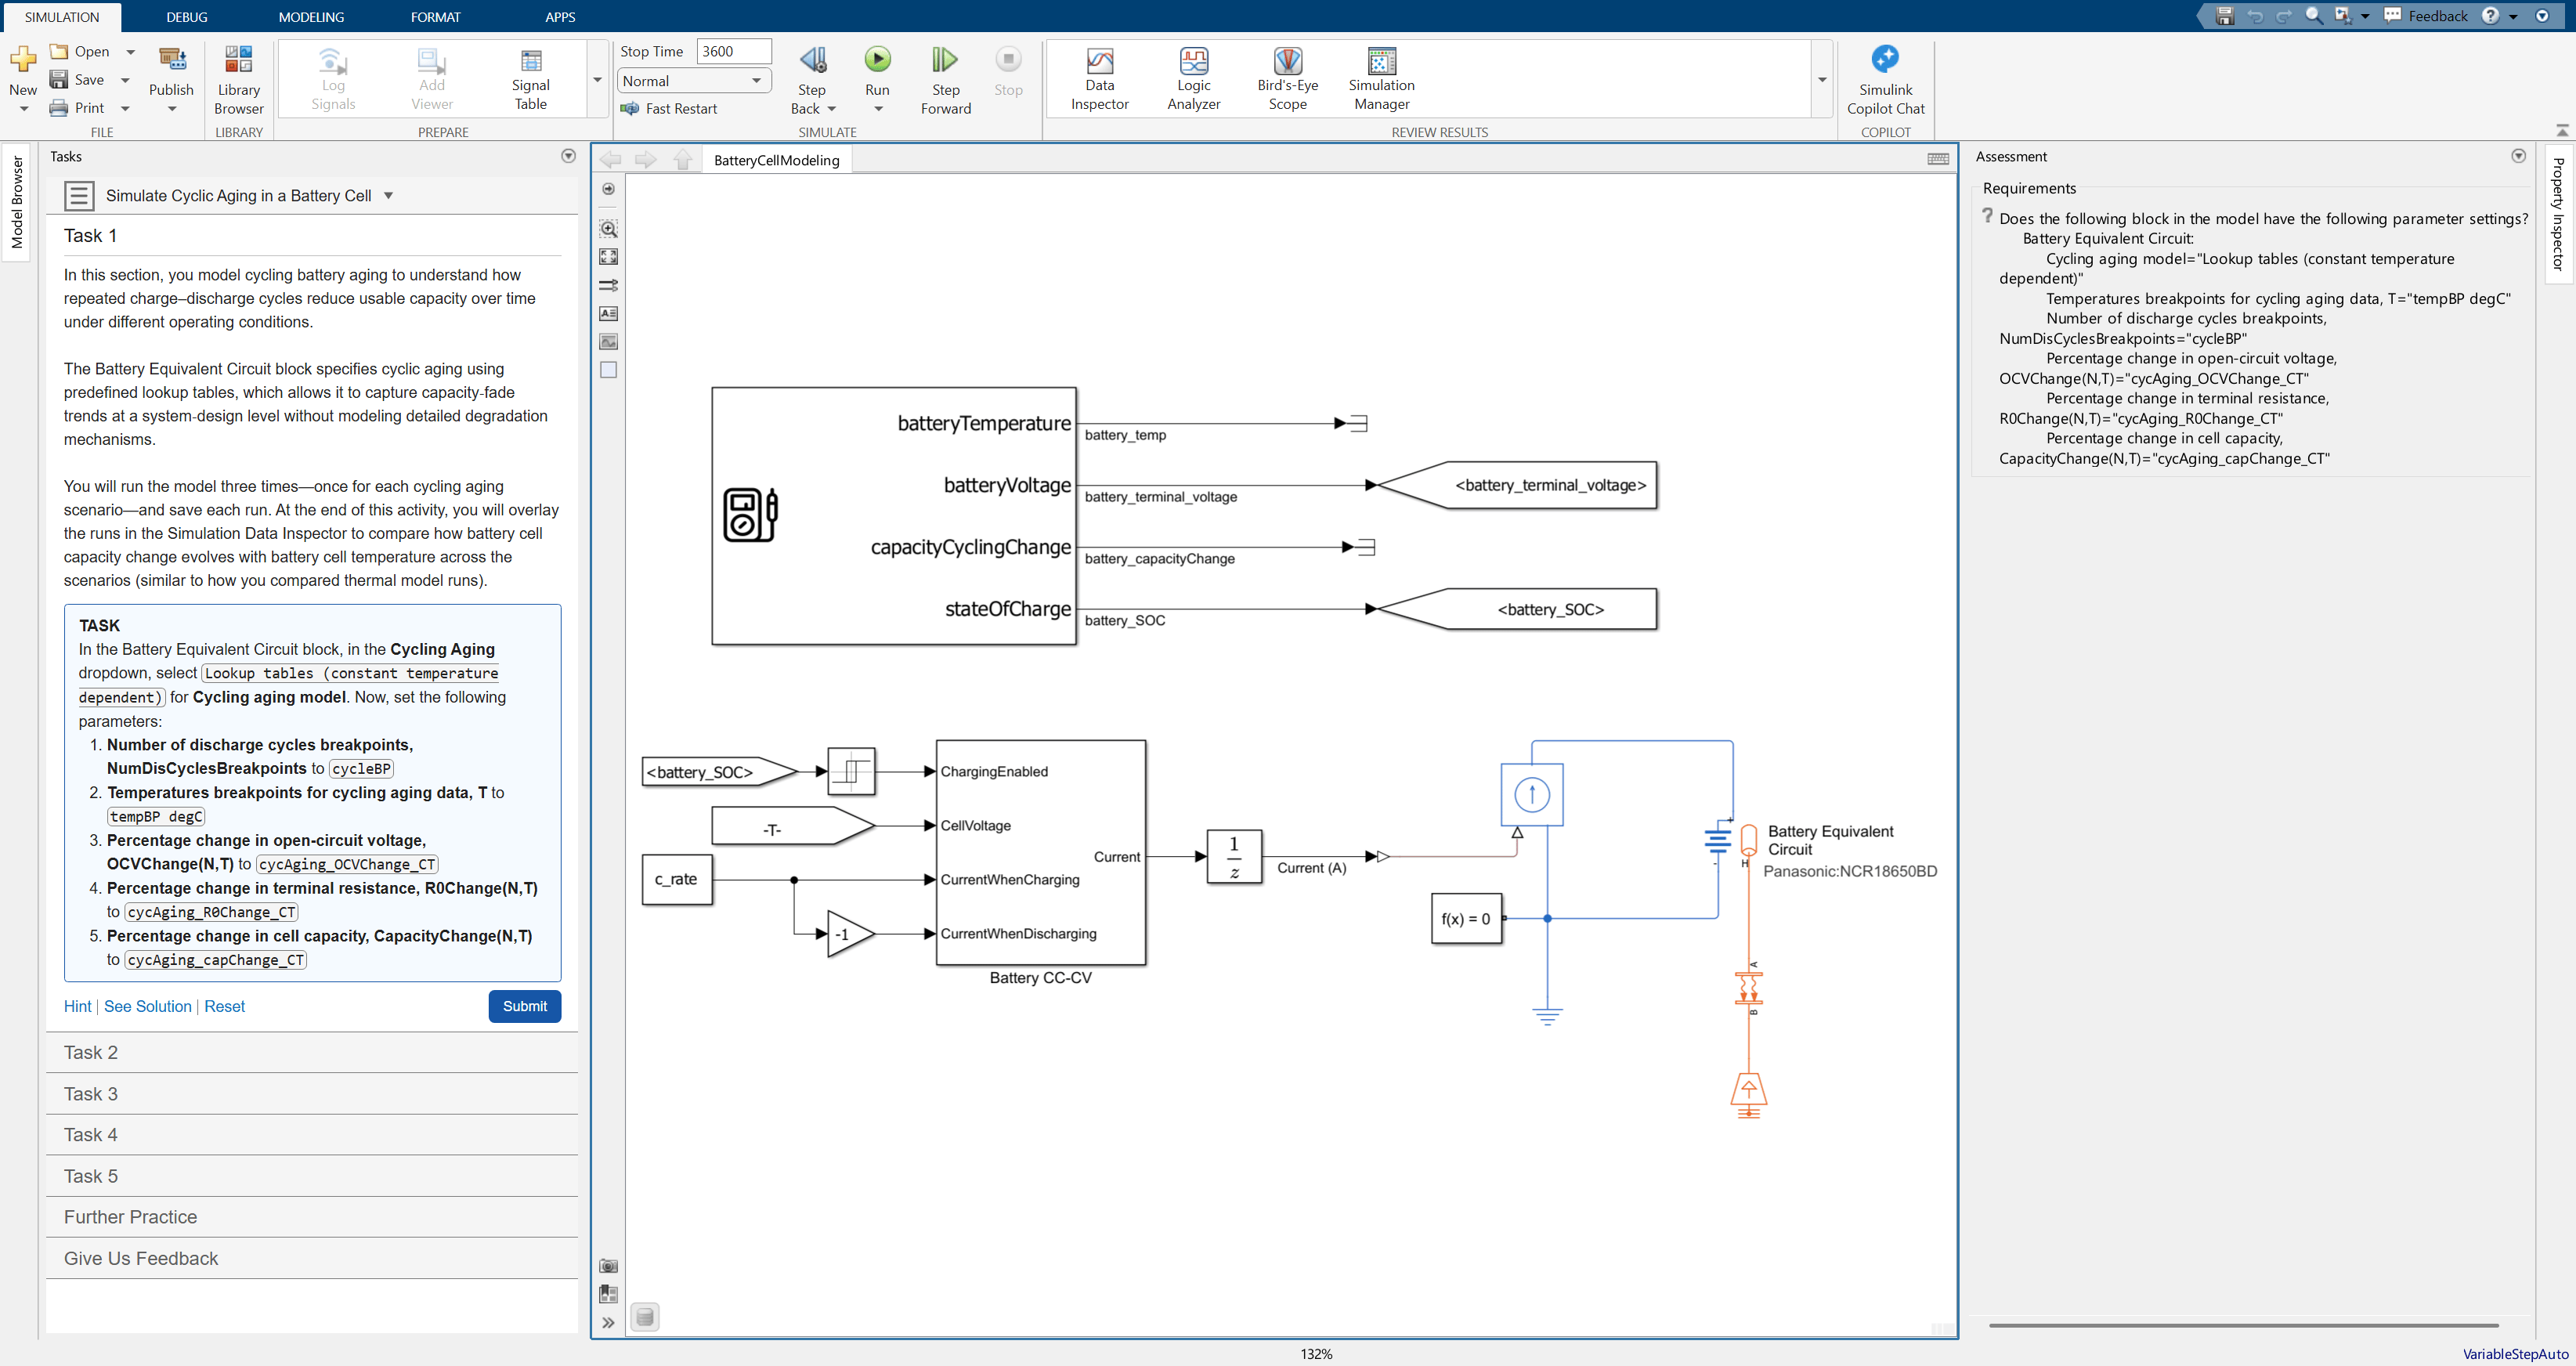Open Bird's-Eye Scope
The width and height of the screenshot is (2576, 1366).
pos(1287,80)
